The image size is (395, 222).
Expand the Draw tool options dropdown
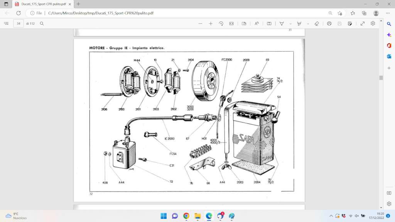(290, 24)
